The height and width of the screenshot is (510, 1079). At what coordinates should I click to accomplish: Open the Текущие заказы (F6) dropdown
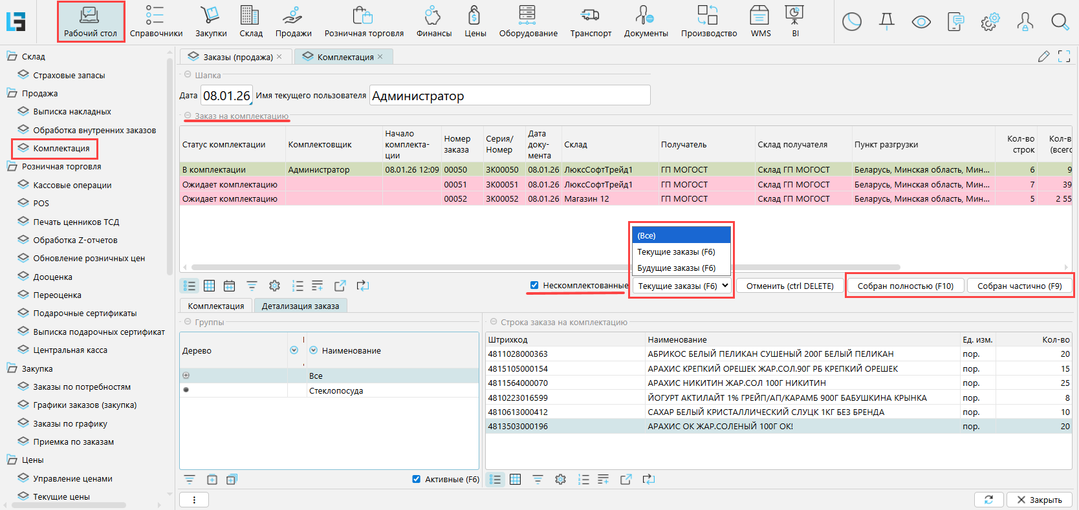[682, 286]
